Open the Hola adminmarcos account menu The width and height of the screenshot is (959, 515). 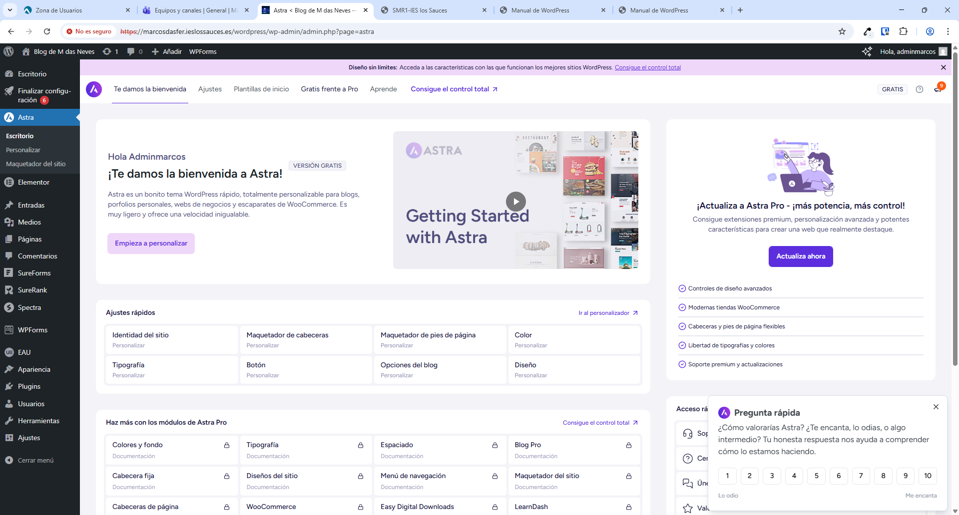pyautogui.click(x=908, y=51)
